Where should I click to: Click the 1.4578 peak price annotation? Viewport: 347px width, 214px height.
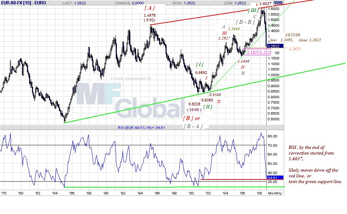tap(150, 15)
